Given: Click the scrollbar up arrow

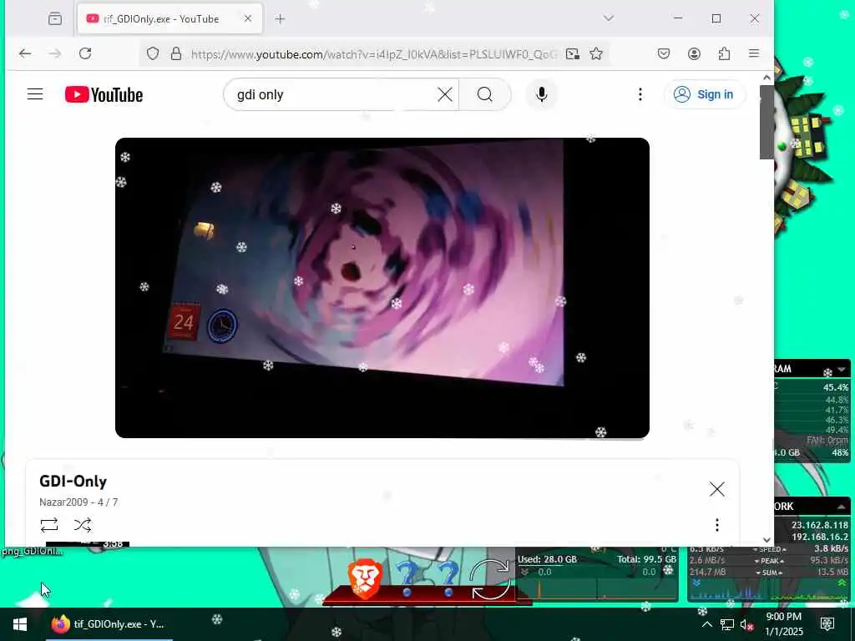Looking at the screenshot, I should [766, 78].
